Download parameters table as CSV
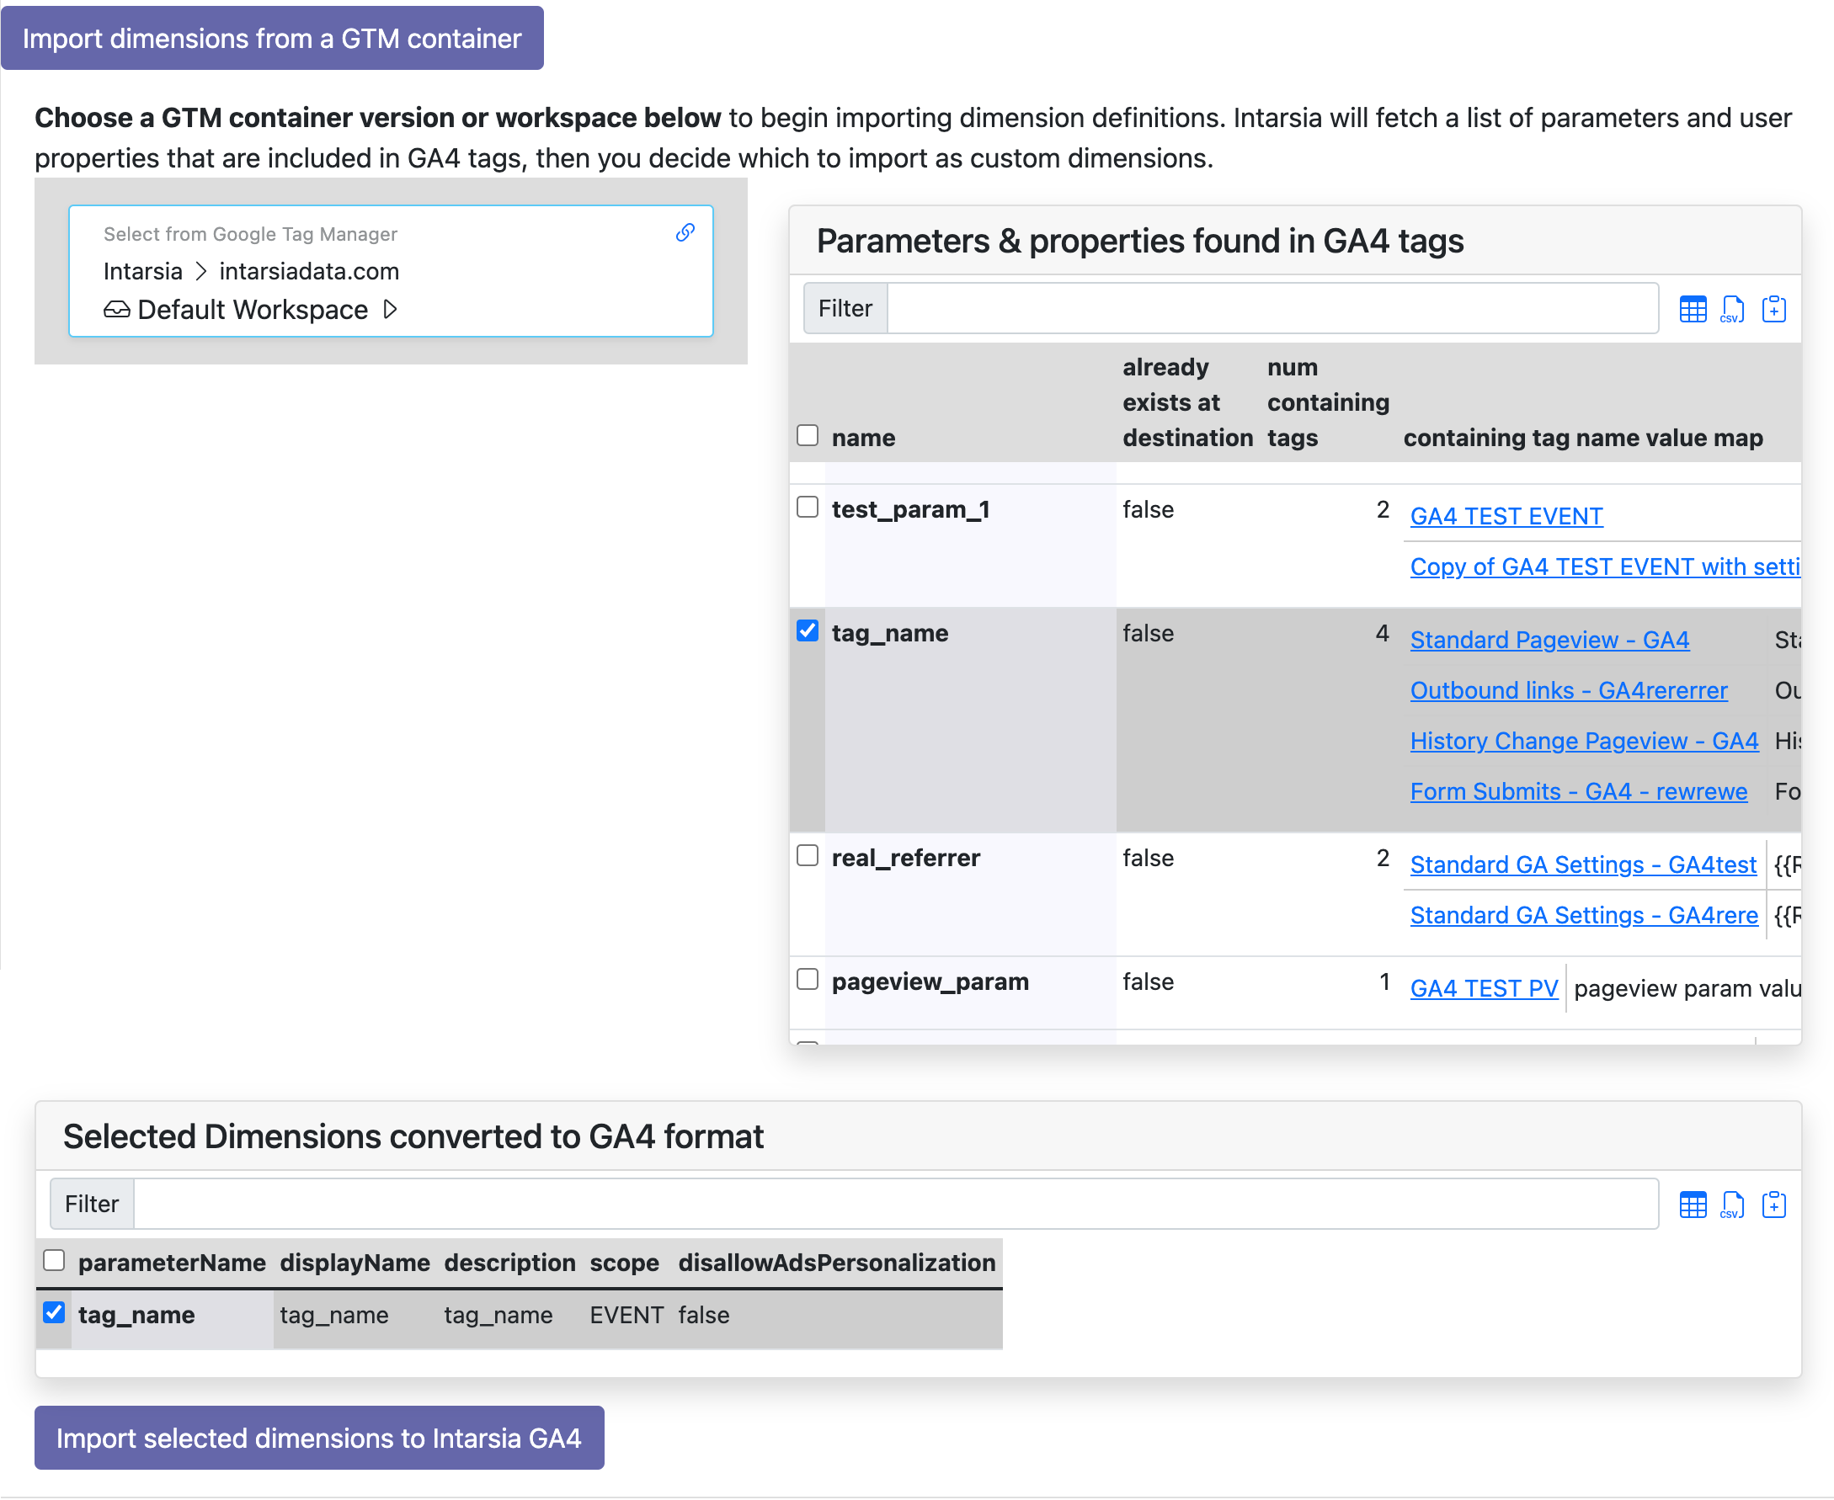 tap(1732, 308)
